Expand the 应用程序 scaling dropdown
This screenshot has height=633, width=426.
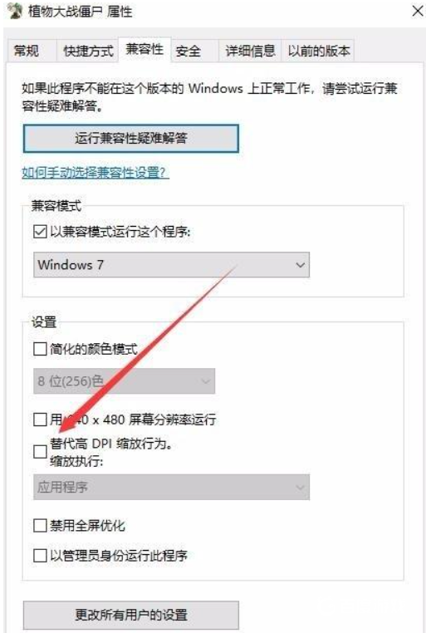point(171,488)
